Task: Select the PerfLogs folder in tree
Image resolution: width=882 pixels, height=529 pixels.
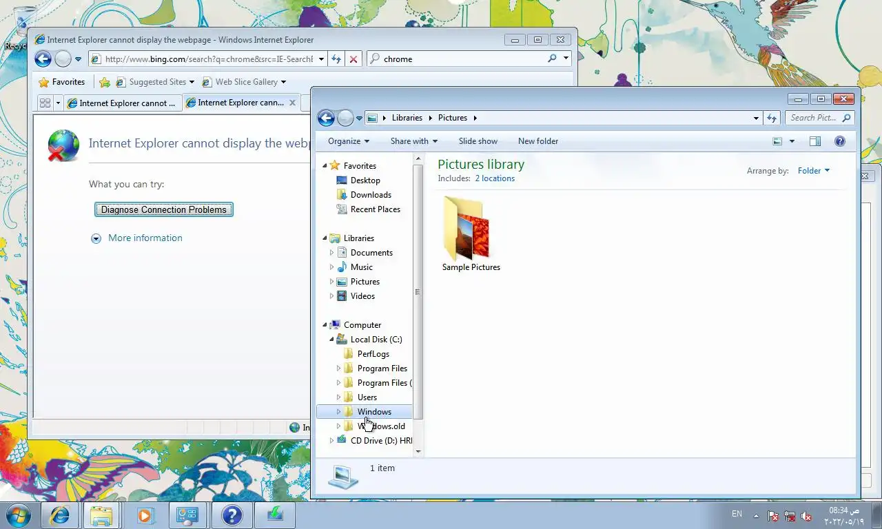Action: (x=373, y=354)
